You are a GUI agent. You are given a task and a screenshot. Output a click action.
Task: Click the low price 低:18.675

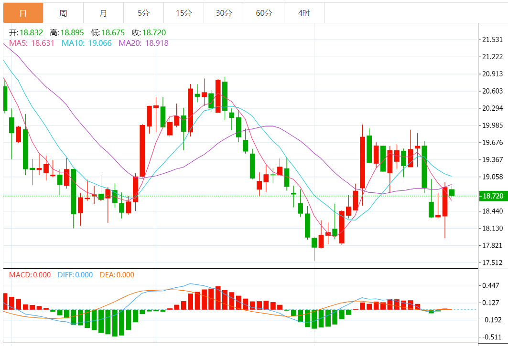click(x=108, y=32)
